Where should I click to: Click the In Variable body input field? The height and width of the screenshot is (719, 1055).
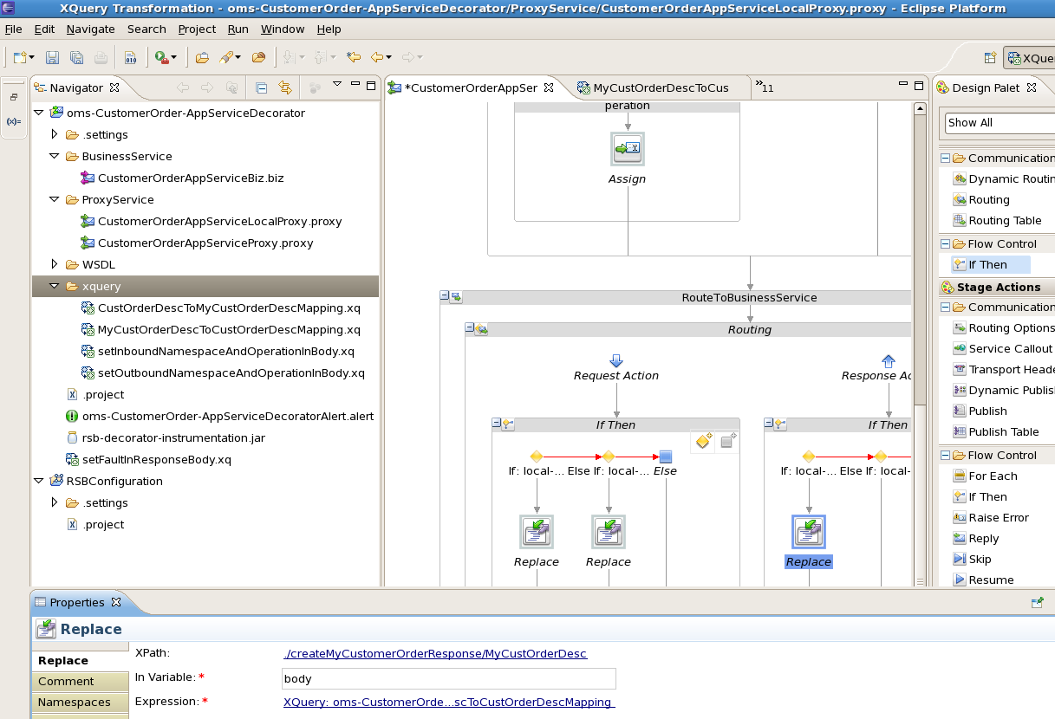tap(448, 678)
